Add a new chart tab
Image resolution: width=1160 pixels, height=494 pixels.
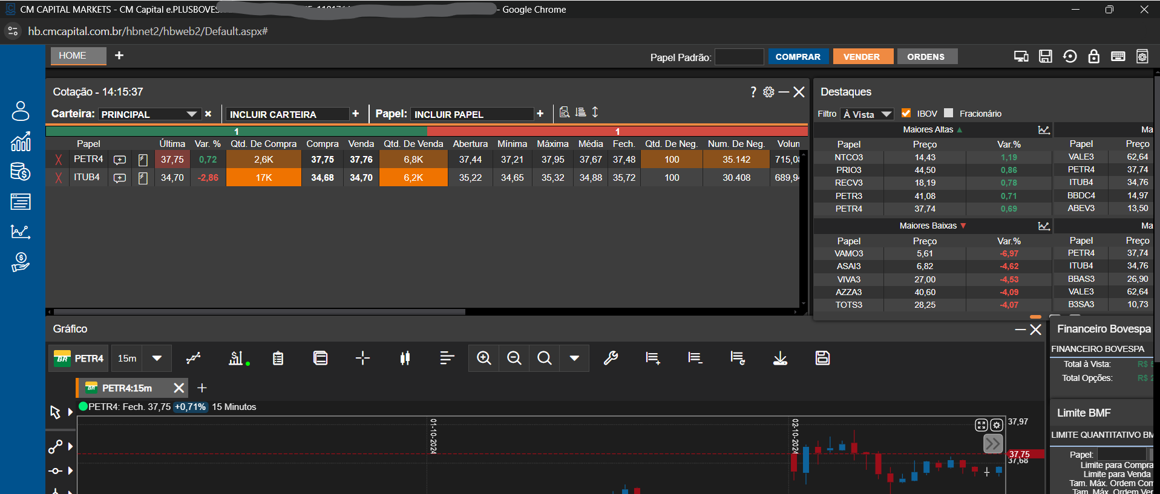point(202,388)
